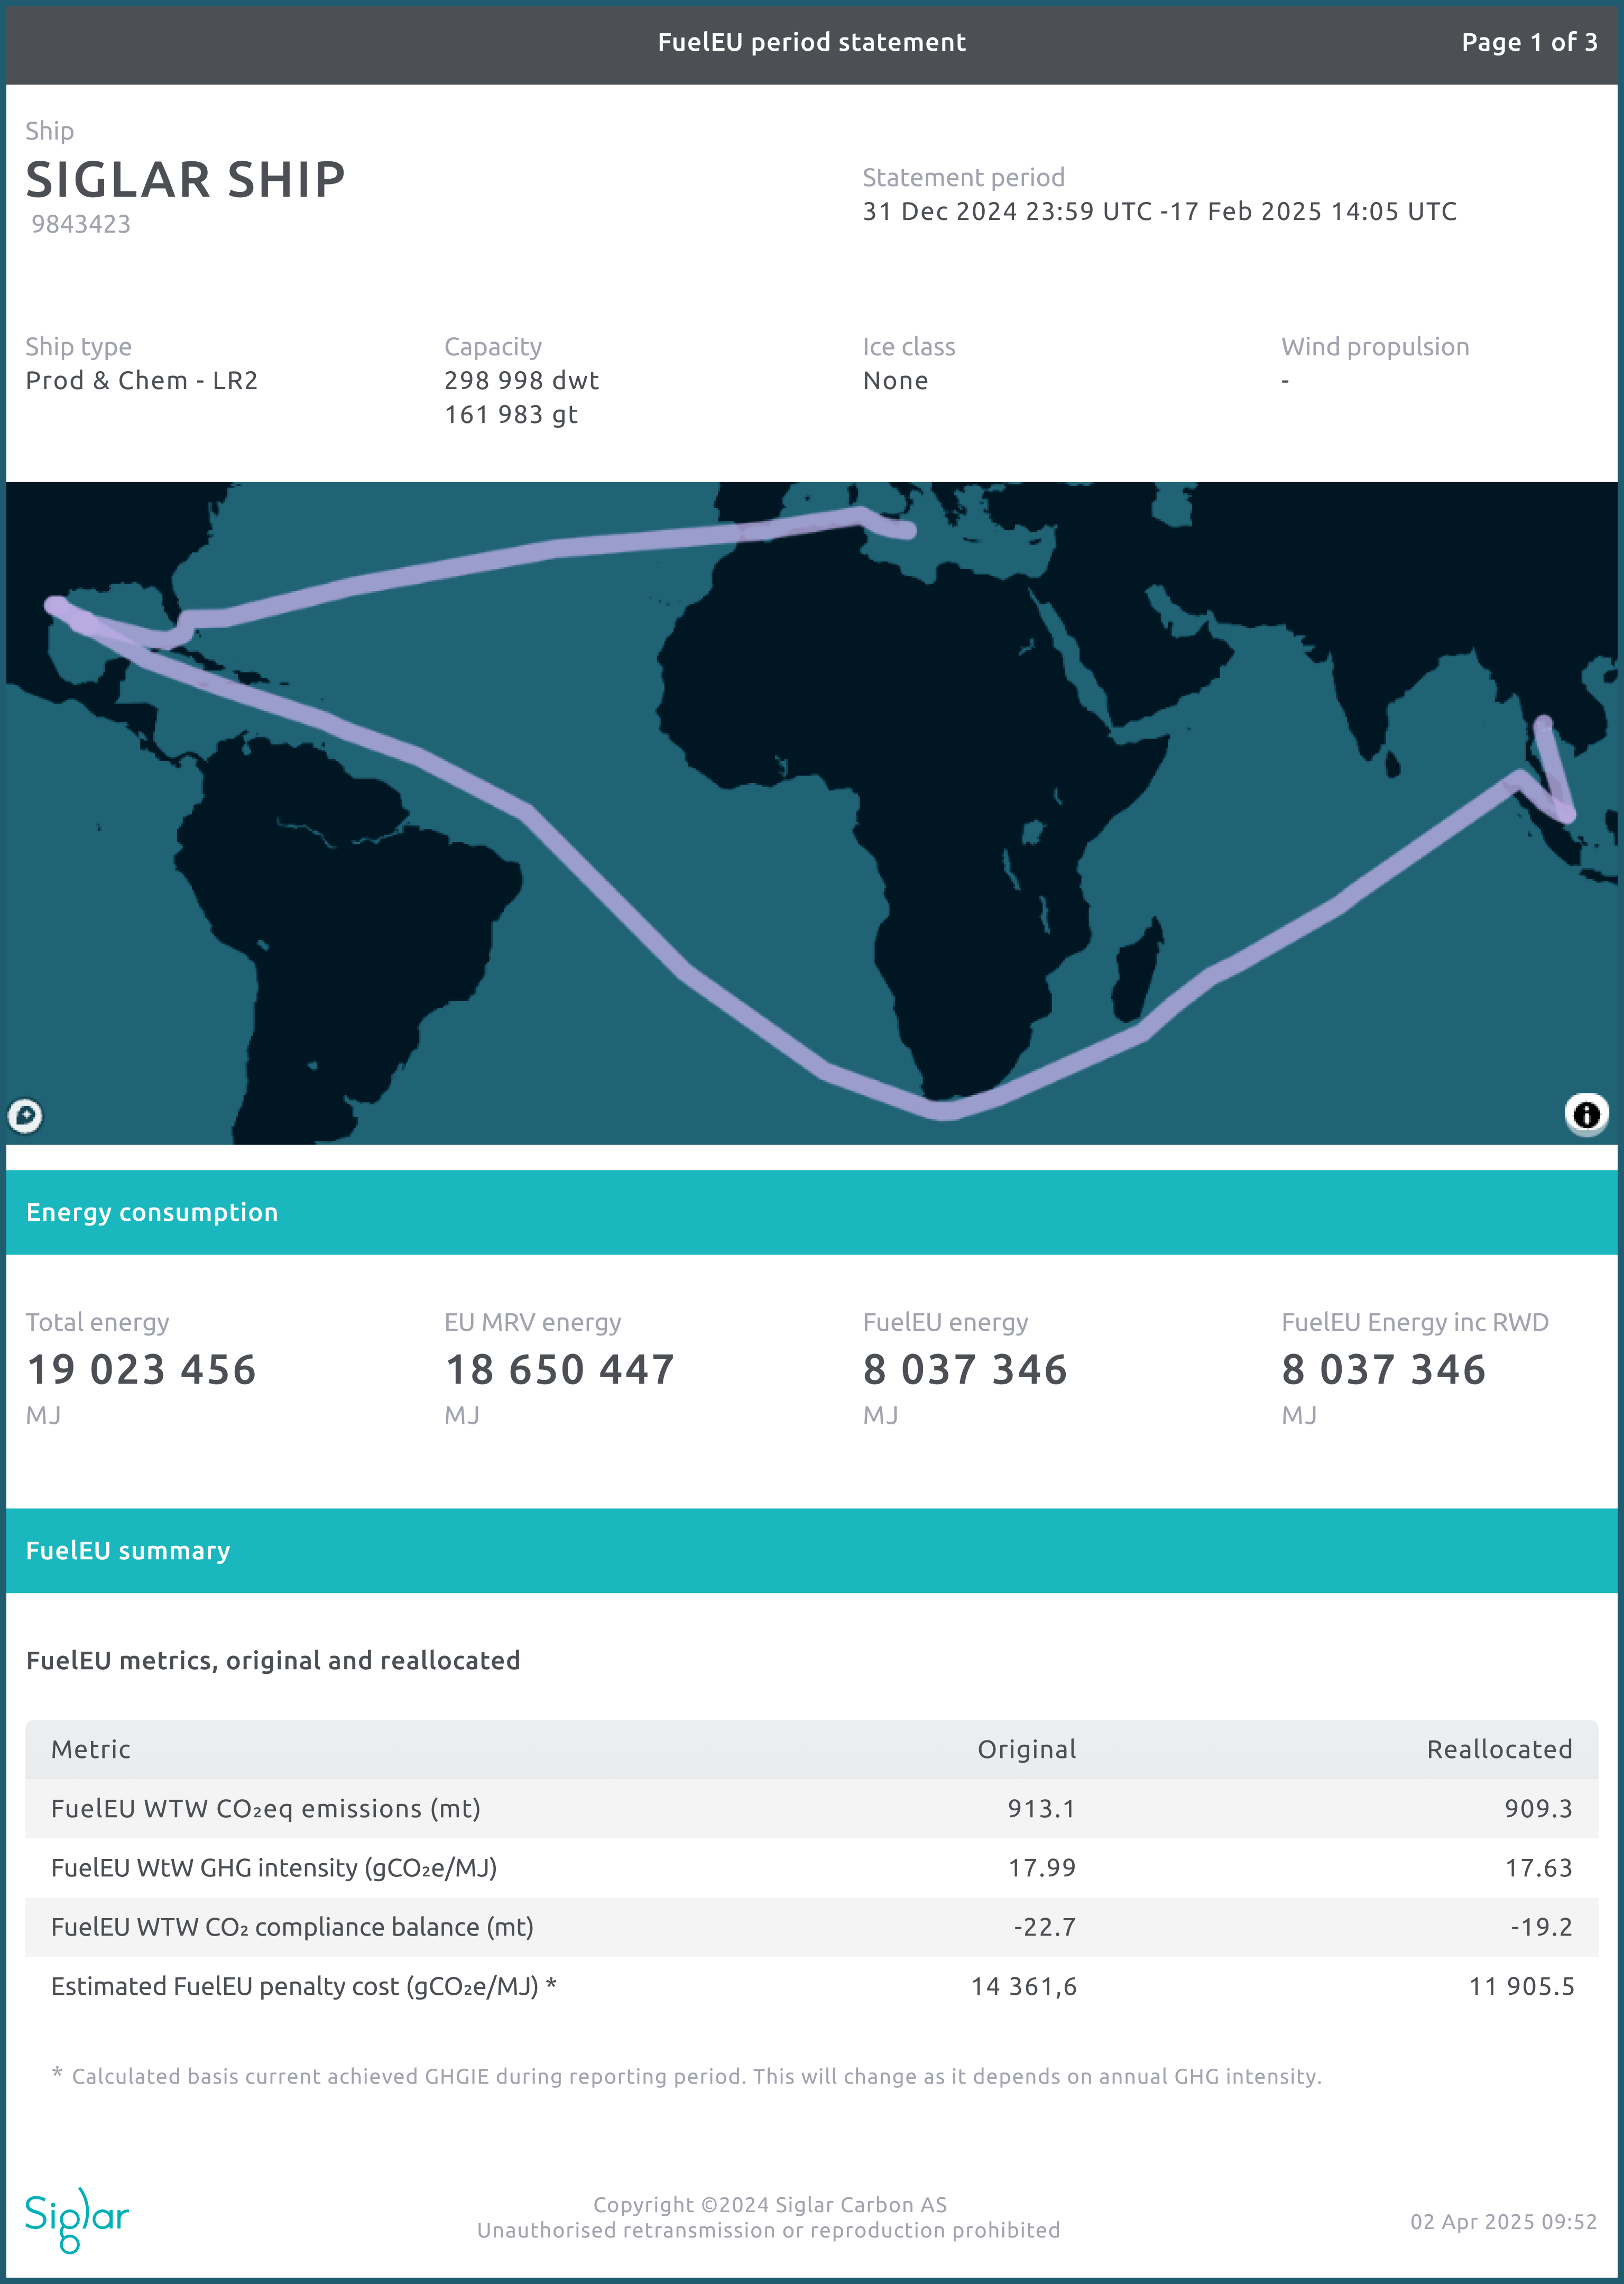
Task: Click the FuelEU period statement header title
Action: point(811,42)
